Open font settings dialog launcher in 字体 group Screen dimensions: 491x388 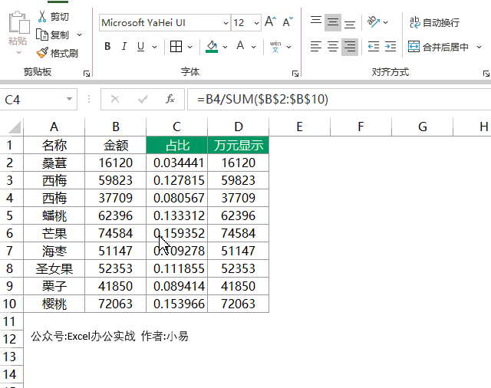[x=296, y=74]
